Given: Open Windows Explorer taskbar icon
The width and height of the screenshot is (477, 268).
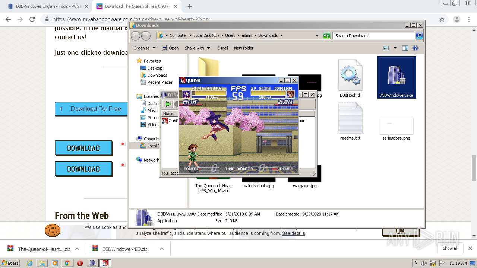Looking at the screenshot, I should pyautogui.click(x=42, y=263).
